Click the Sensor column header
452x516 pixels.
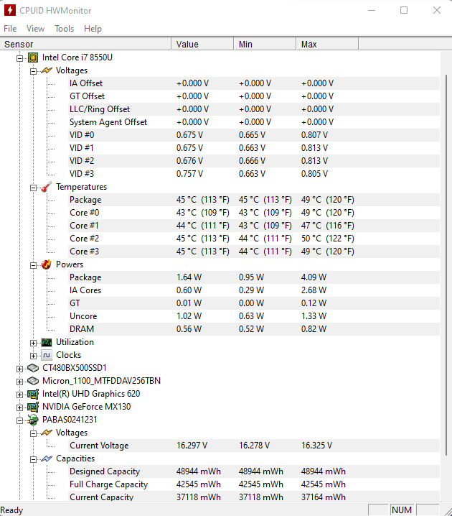point(85,44)
